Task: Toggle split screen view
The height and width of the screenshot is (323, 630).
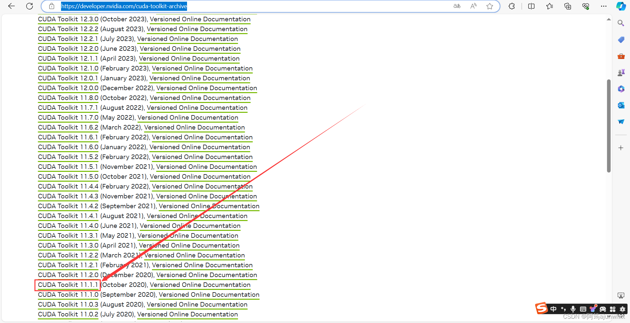Action: coord(531,6)
